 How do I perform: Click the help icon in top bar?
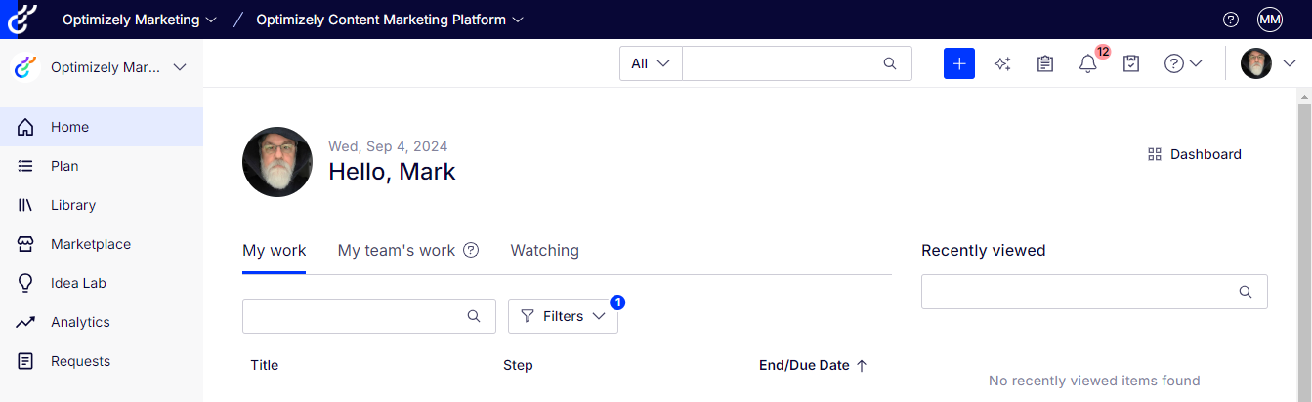coord(1231,20)
